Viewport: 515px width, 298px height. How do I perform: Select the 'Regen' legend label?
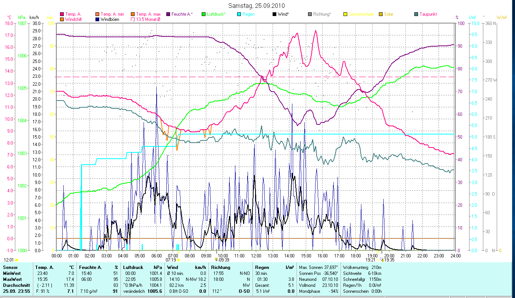point(248,14)
